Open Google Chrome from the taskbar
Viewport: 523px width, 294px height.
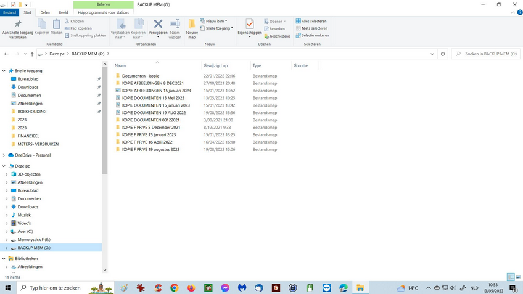[175, 288]
